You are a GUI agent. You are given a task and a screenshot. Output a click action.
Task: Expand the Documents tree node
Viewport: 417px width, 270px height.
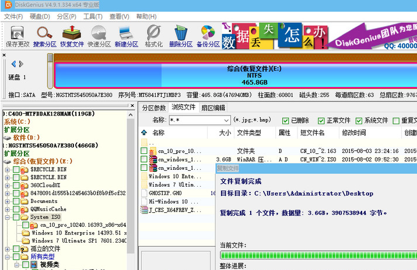point(7,201)
